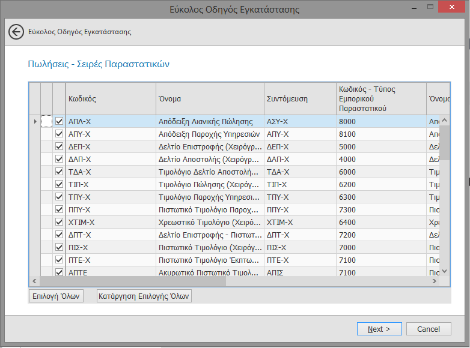Click the Κωδικός cell 'ΑΠΤΕ'
The image size is (470, 348).
point(111,272)
